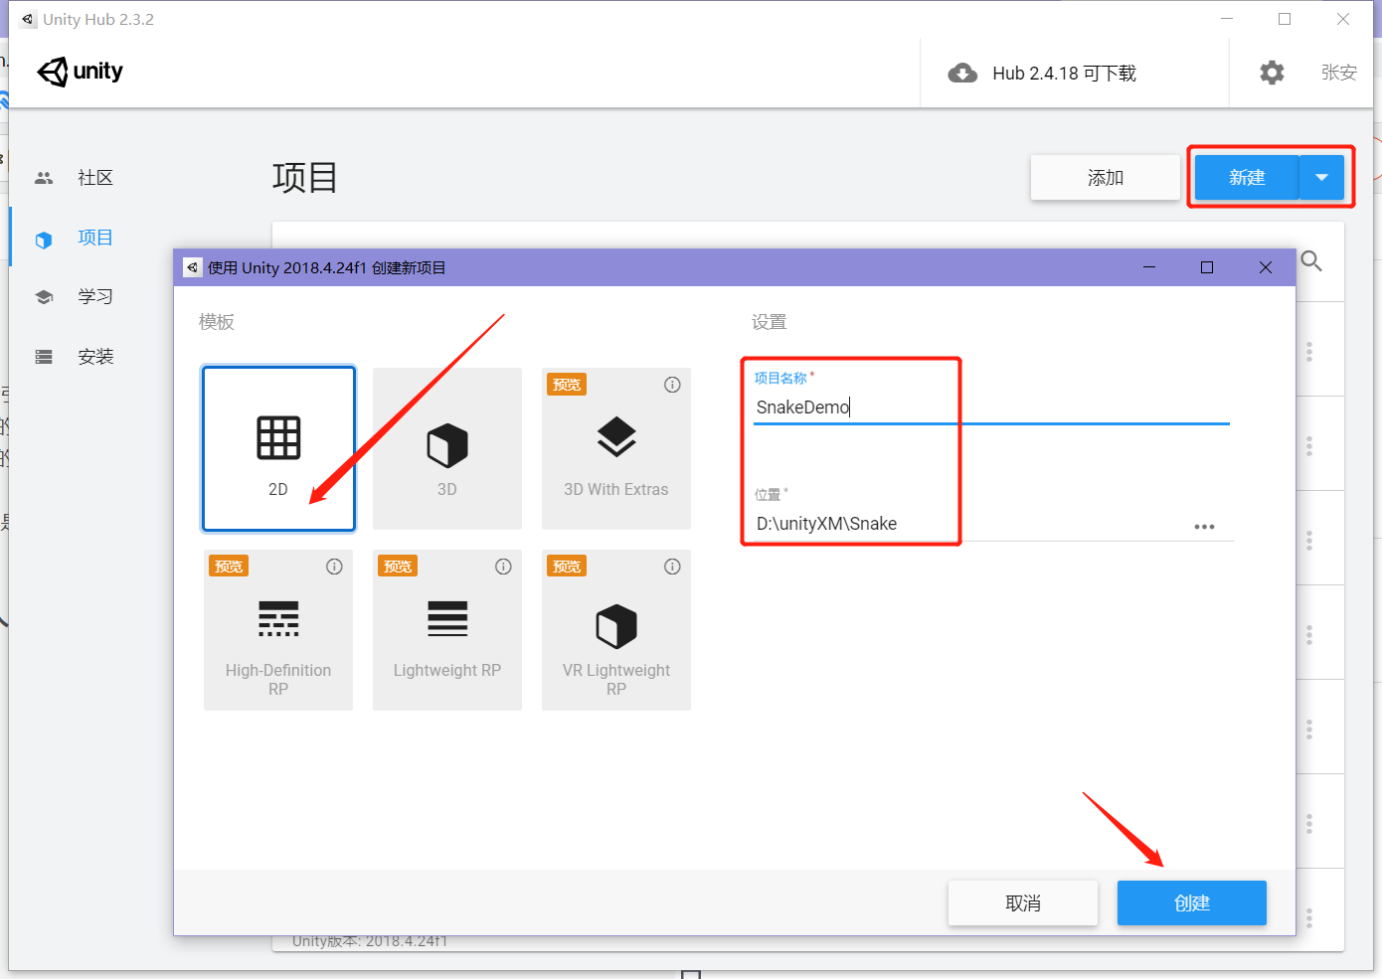Click the project name field containing SnakeDemo

[x=991, y=408]
